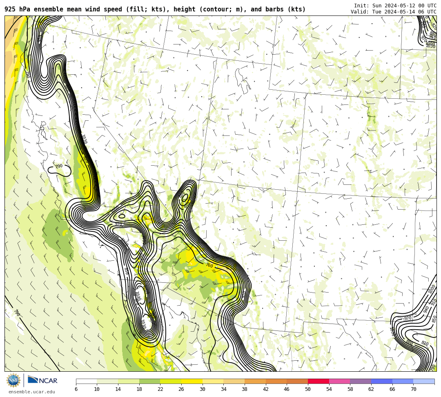Click the 790 label on the small closed oval contour
Screen dimensions: 441x397
tap(59, 166)
